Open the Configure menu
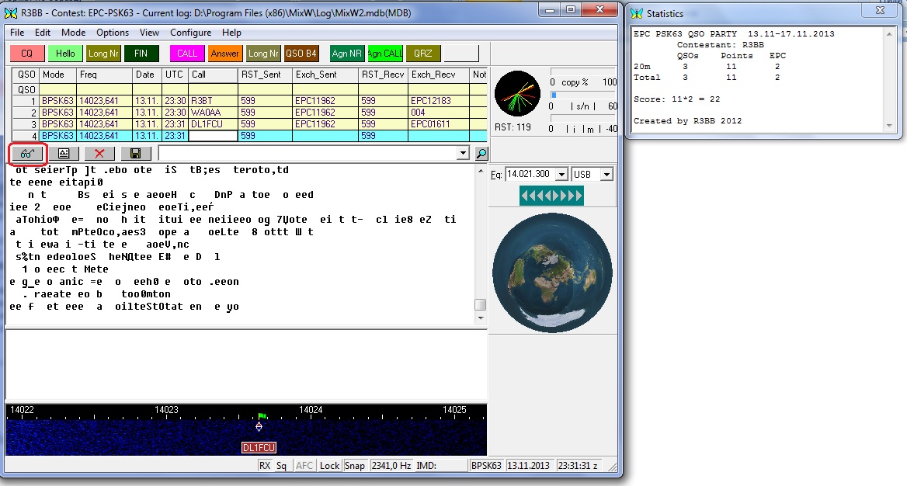Screen dimensions: 907x486 (x=190, y=33)
